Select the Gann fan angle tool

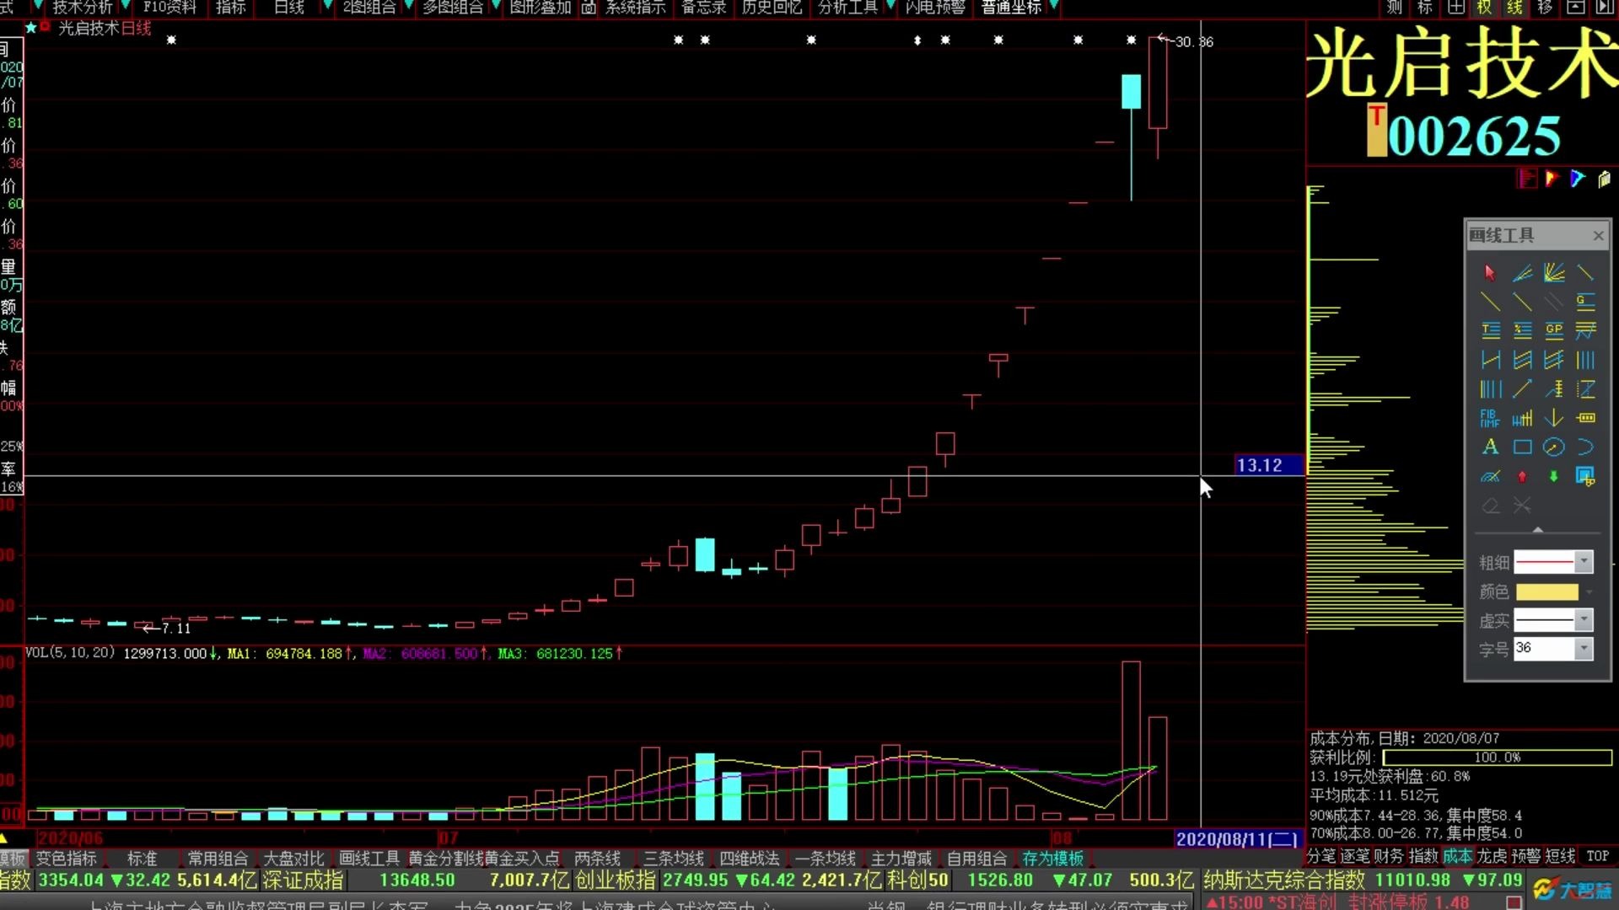tap(1554, 272)
